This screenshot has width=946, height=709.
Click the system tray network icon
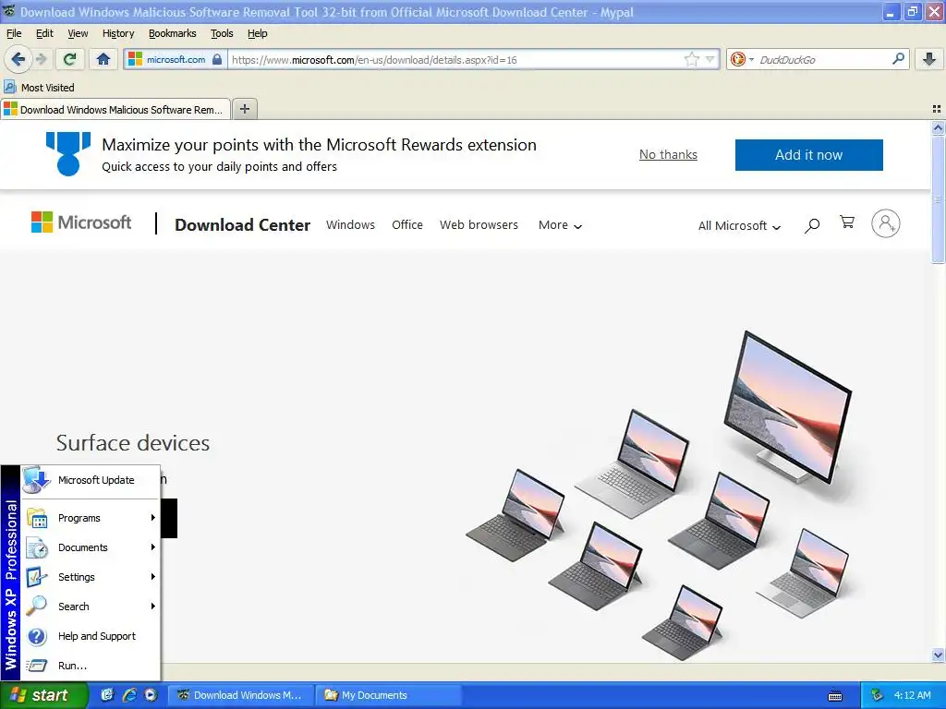click(x=878, y=695)
